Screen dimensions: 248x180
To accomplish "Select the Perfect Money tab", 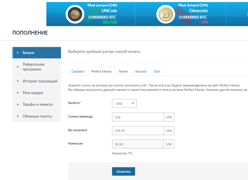I will [x=102, y=71].
